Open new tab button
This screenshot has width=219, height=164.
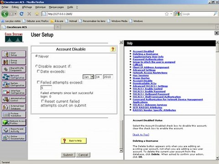[x=57, y=27]
